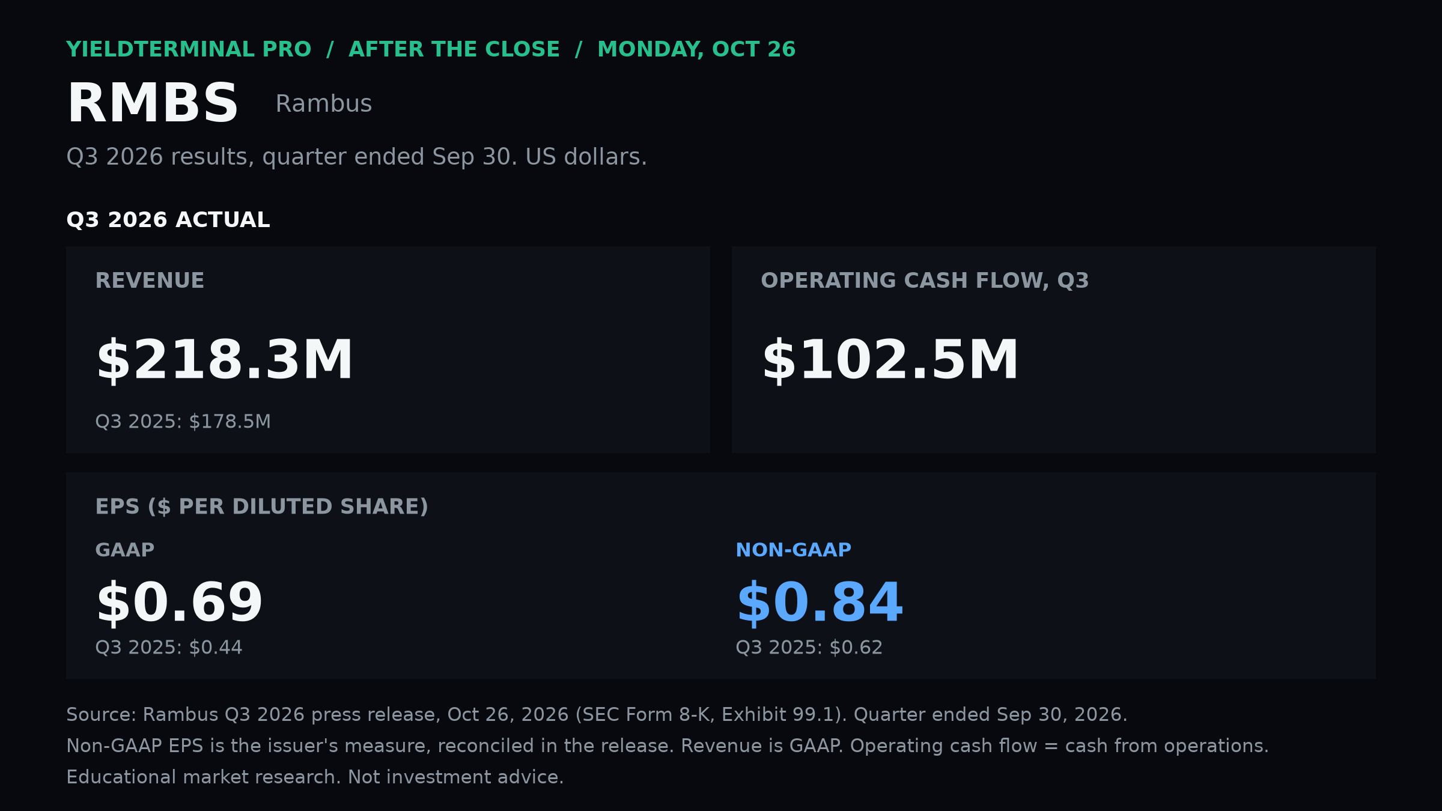Screen dimensions: 1442x811
Task: Open the AFTER THE CLOSE breadcrumb
Action: click(x=454, y=49)
